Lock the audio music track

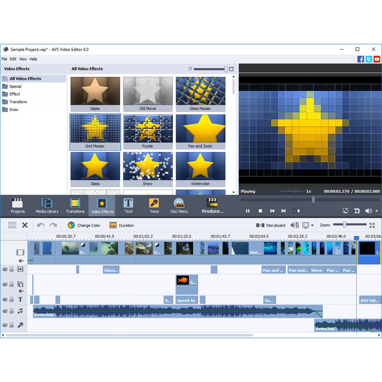pos(12,311)
